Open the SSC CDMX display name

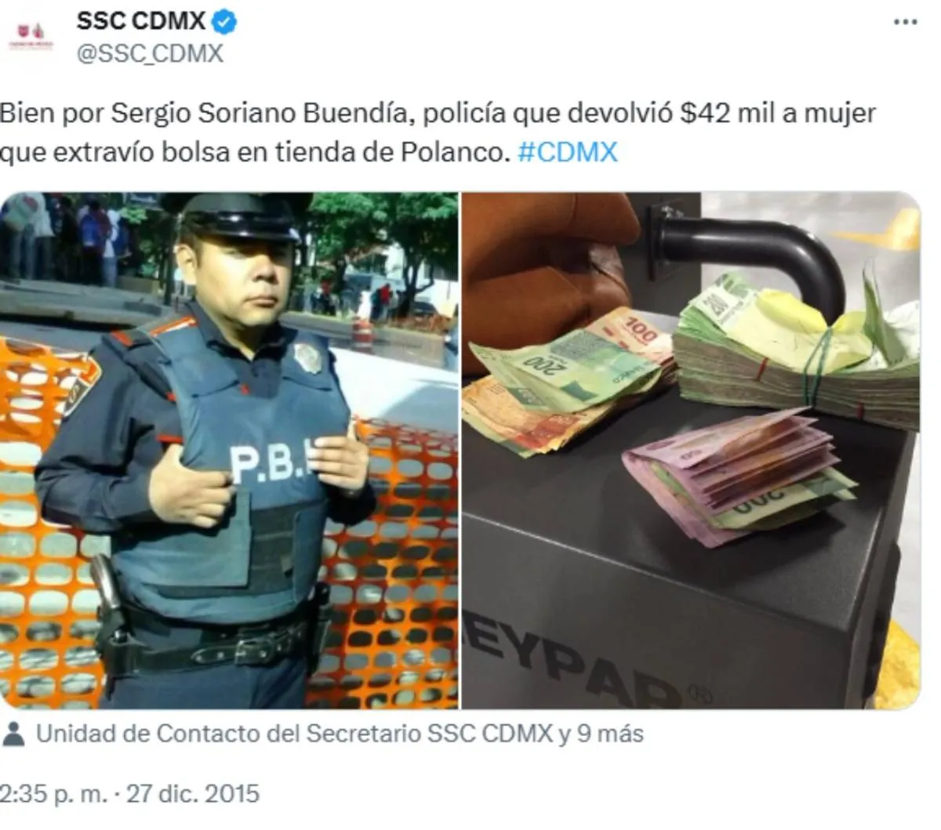pos(141,21)
